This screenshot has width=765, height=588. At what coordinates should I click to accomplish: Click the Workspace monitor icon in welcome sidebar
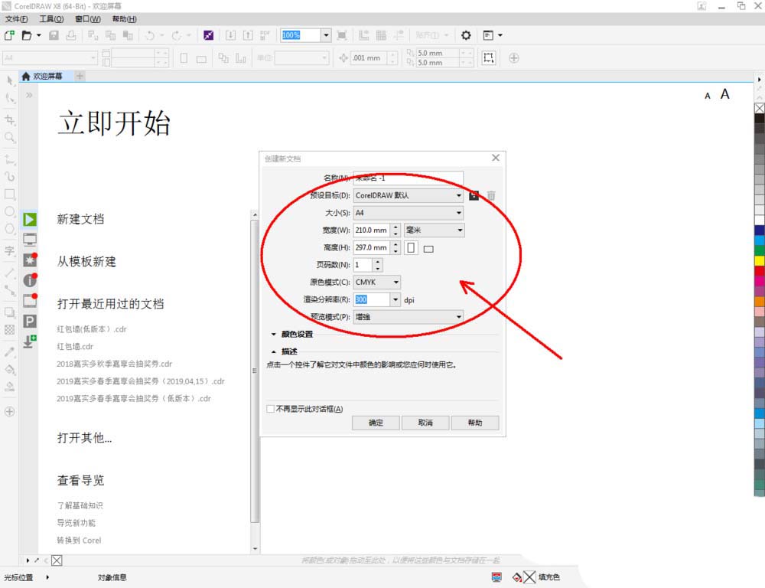point(30,240)
